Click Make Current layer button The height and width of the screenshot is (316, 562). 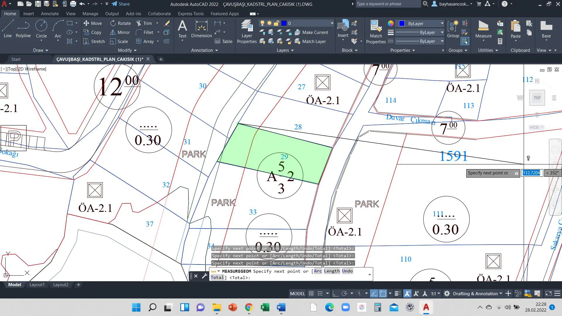[311, 32]
